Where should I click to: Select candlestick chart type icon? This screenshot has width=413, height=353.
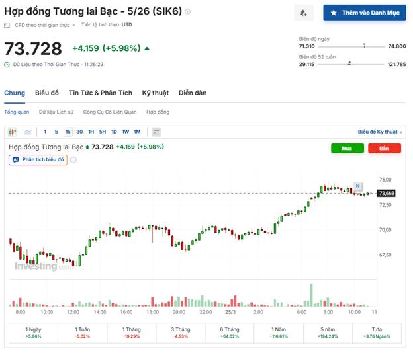click(13, 132)
